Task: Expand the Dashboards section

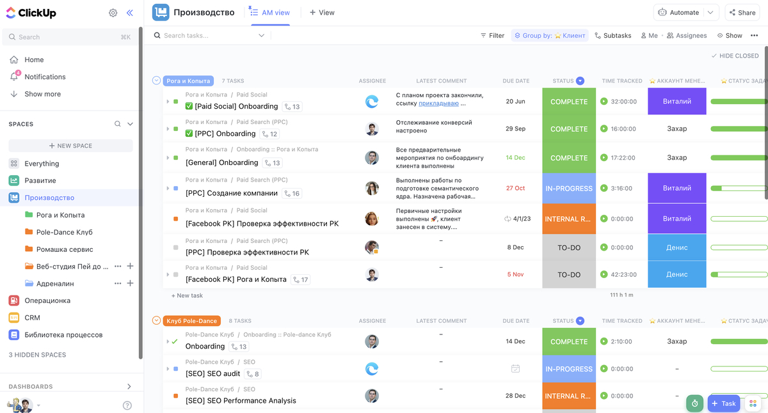Action: pyautogui.click(x=129, y=387)
